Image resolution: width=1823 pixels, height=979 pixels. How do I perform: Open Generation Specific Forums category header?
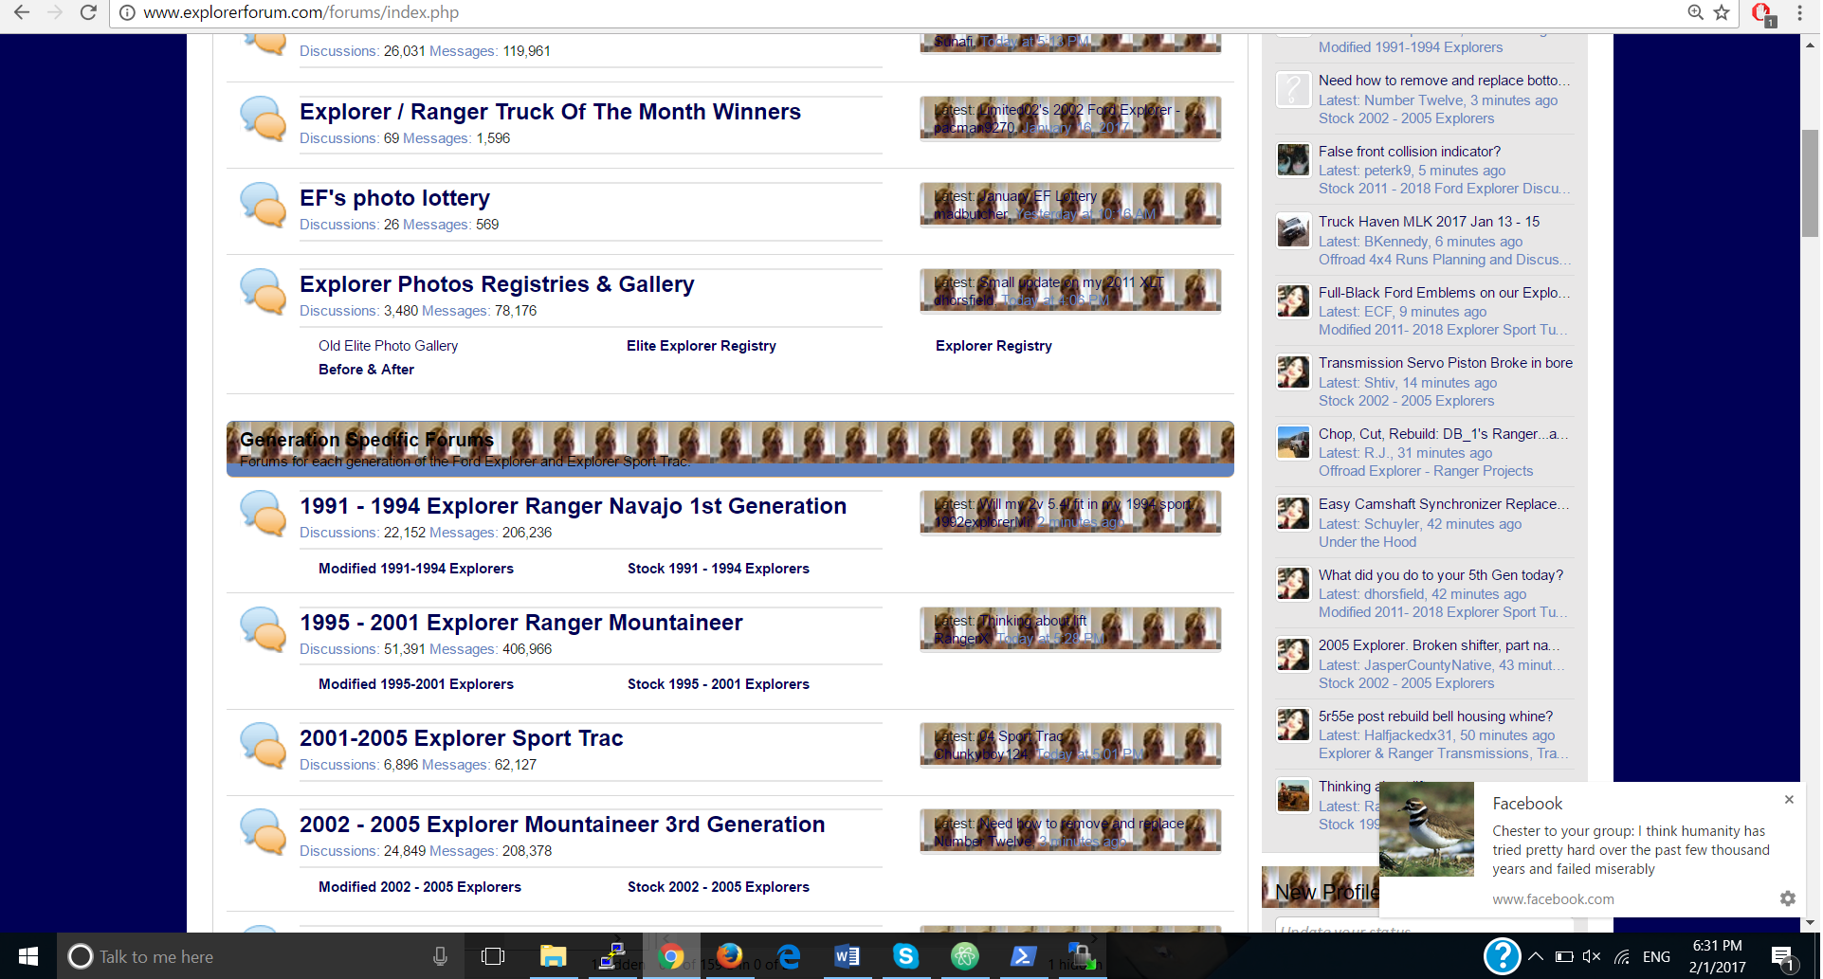tap(367, 440)
